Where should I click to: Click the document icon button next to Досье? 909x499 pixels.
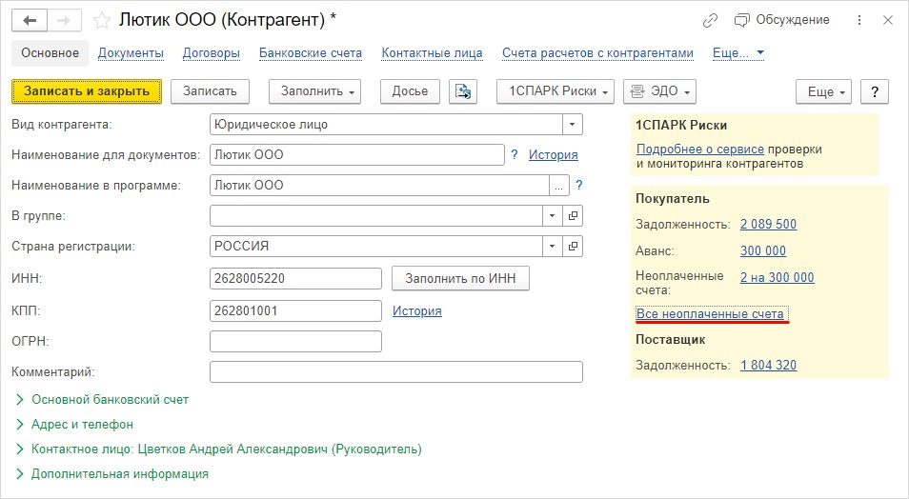coord(463,91)
